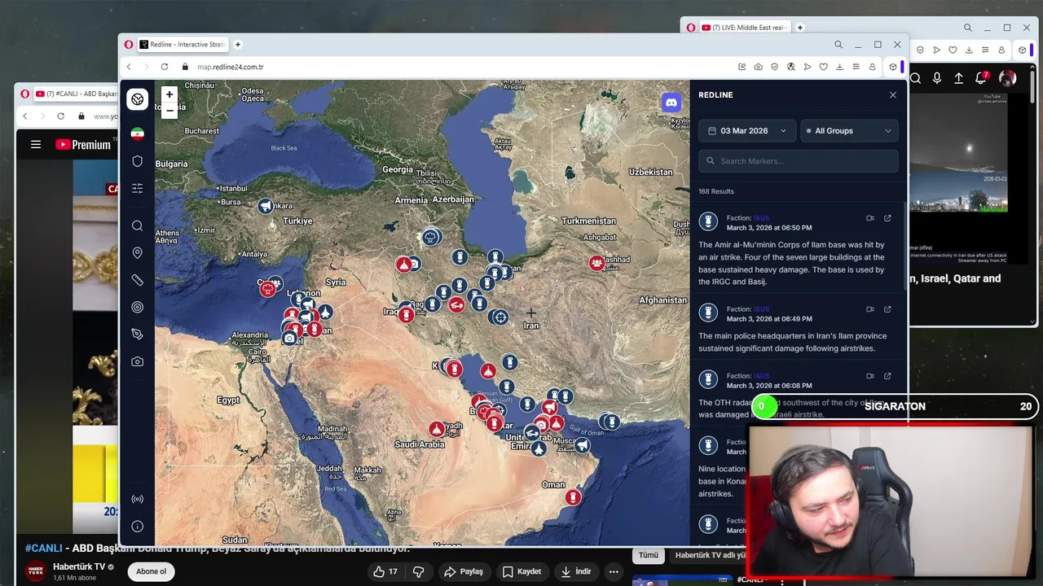The height and width of the screenshot is (586, 1043).
Task: Open the shield icon in Redline sidebar
Action: coord(138,161)
